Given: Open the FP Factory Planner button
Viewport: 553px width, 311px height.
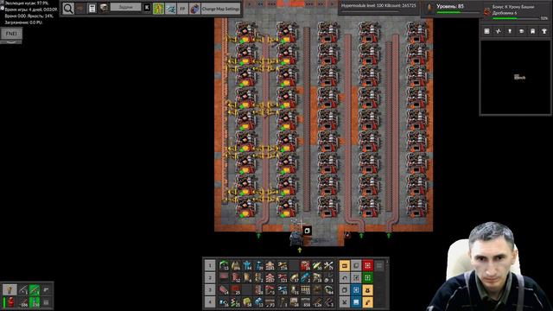Looking at the screenshot, I should [182, 9].
